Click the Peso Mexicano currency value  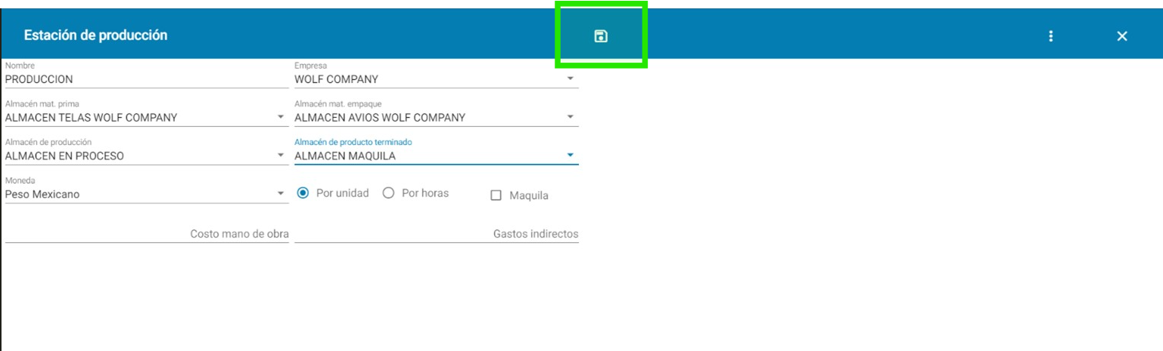pos(42,194)
